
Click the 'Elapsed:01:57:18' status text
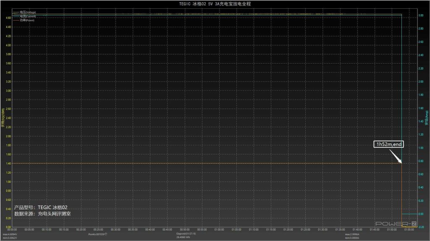186,234
